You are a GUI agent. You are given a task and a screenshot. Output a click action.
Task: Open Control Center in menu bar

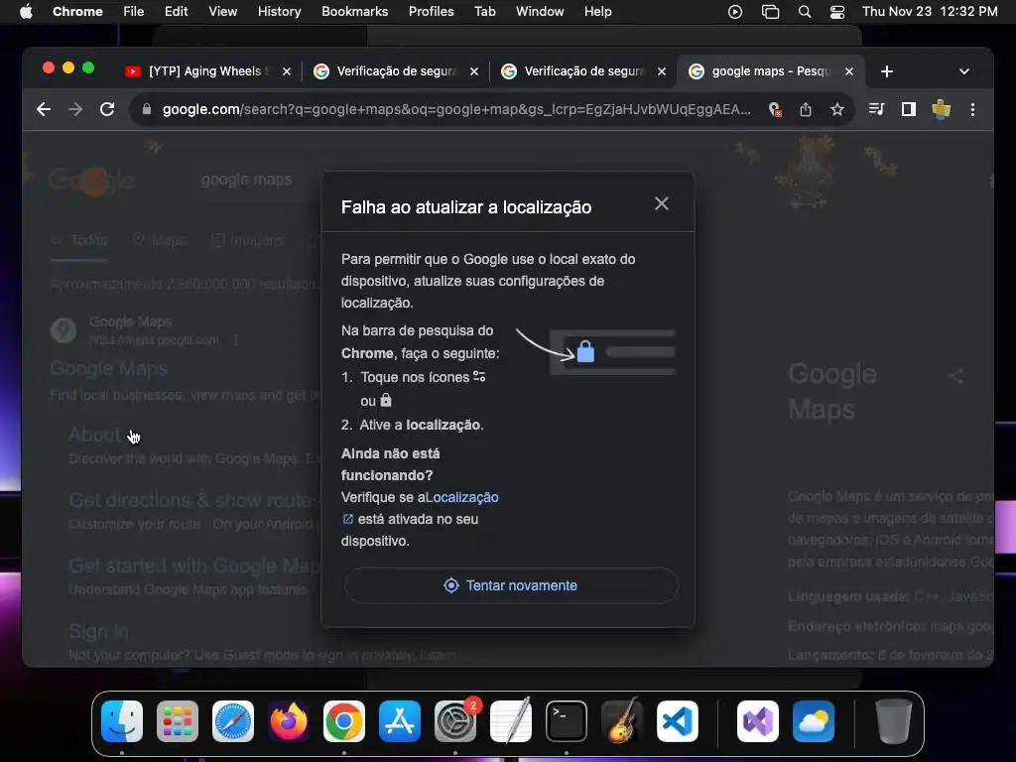tap(837, 12)
